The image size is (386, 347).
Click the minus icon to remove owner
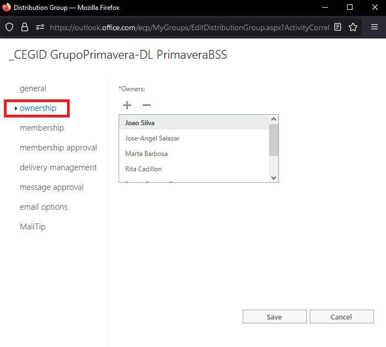pyautogui.click(x=147, y=105)
